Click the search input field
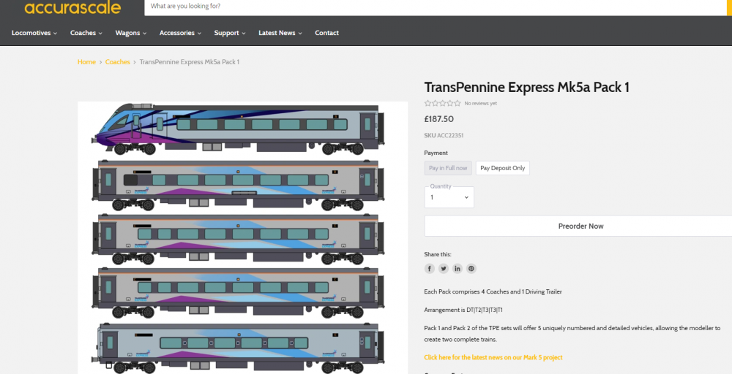The image size is (732, 374). (432, 7)
